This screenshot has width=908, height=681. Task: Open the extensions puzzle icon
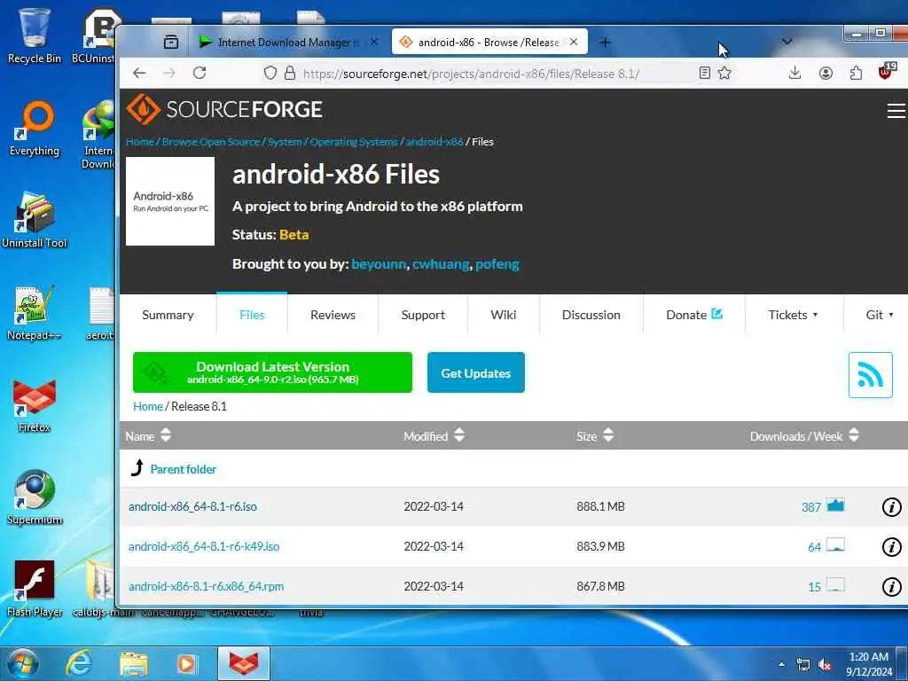[x=856, y=73]
